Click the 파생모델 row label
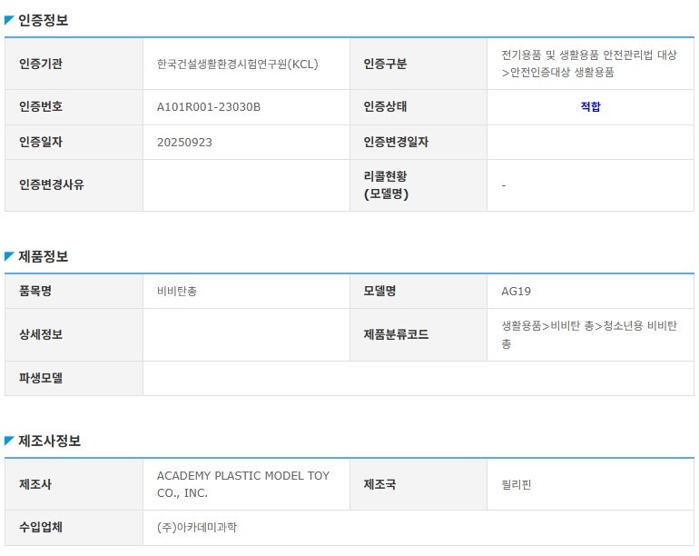The height and width of the screenshot is (556, 699). 74,379
